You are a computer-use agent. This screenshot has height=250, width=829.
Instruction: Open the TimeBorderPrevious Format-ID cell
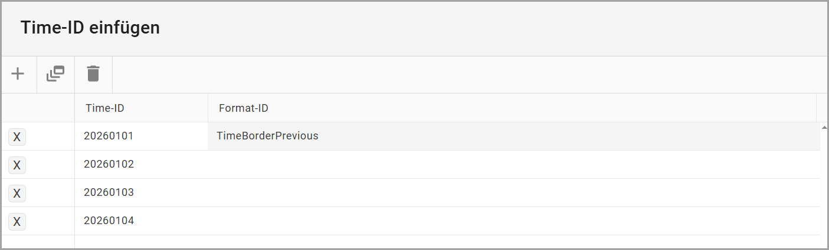pyautogui.click(x=267, y=136)
